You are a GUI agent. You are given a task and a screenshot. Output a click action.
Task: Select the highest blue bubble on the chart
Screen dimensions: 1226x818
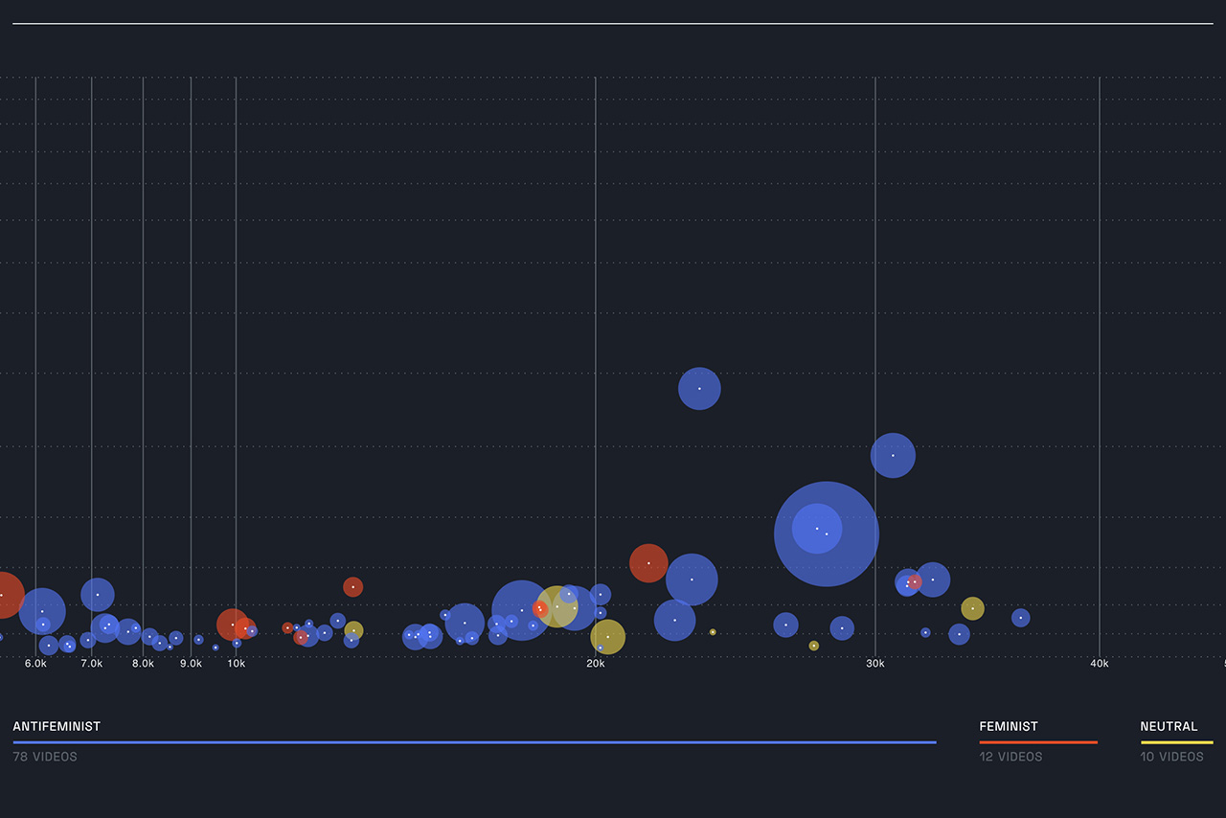[x=699, y=389]
